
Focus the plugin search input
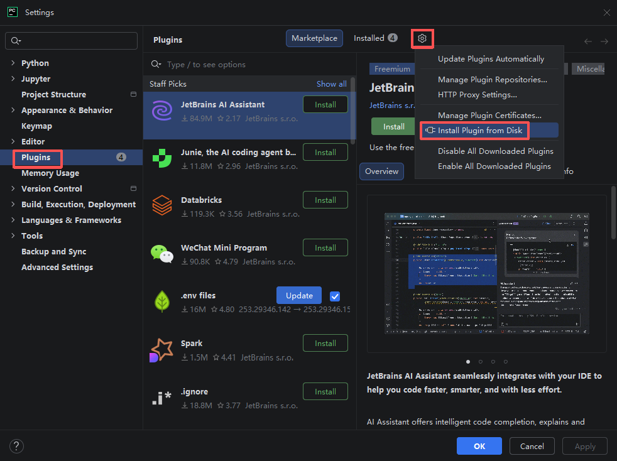250,65
